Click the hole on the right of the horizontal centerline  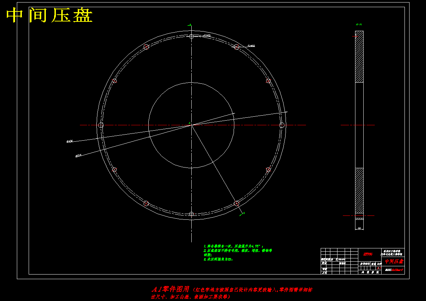pos(282,125)
